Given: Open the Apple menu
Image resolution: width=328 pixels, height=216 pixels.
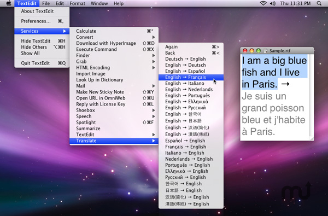Looking at the screenshot, I should tap(9, 3).
